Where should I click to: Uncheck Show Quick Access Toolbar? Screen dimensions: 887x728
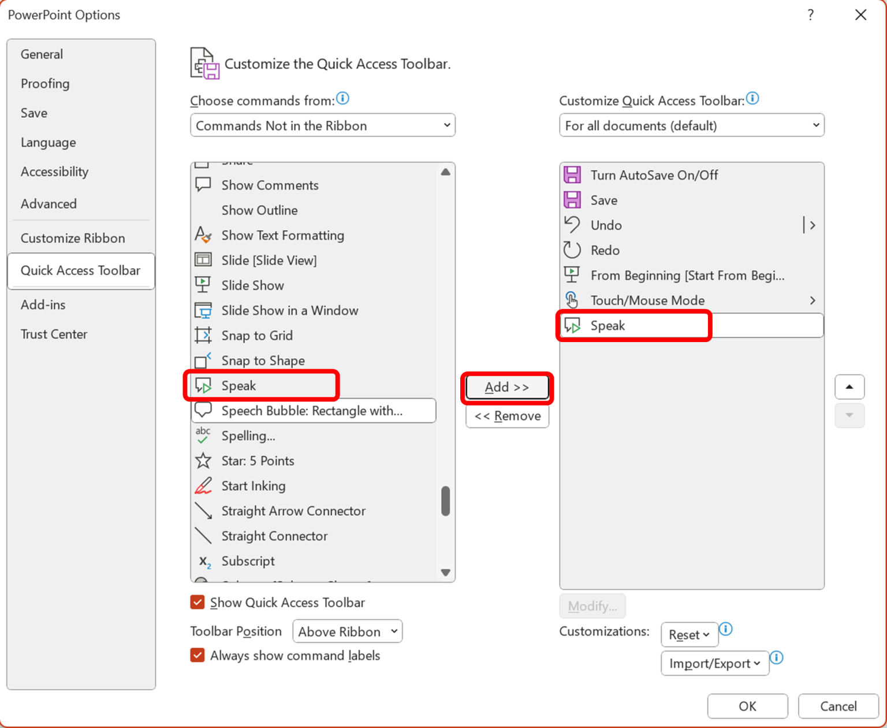pyautogui.click(x=197, y=602)
